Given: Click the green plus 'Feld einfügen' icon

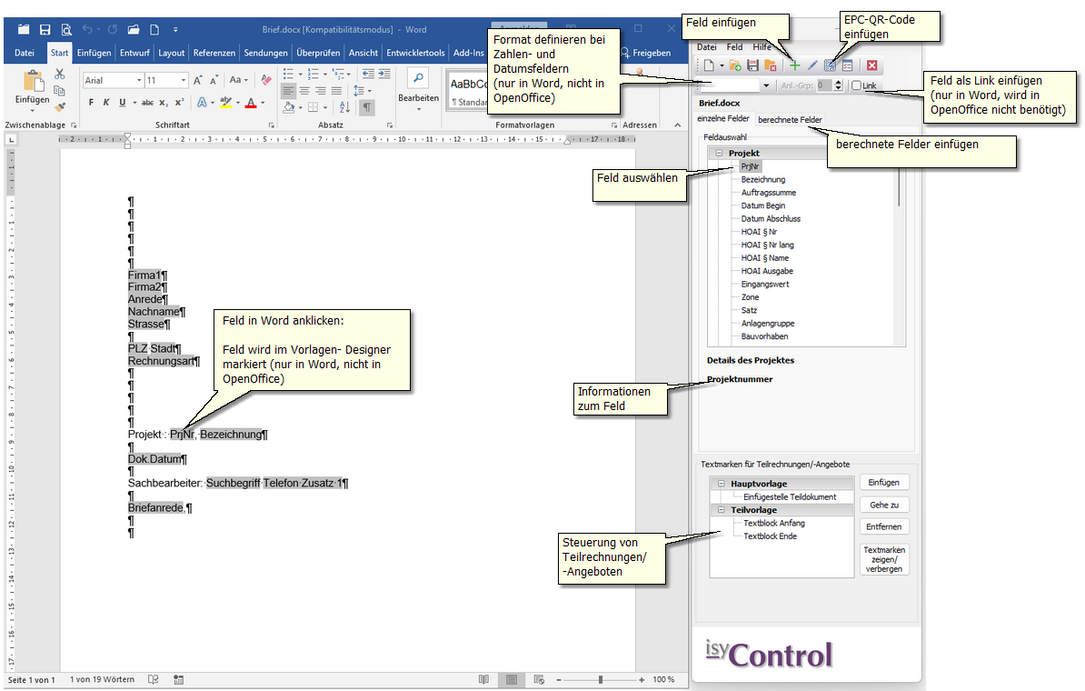Looking at the screenshot, I should pos(794,65).
